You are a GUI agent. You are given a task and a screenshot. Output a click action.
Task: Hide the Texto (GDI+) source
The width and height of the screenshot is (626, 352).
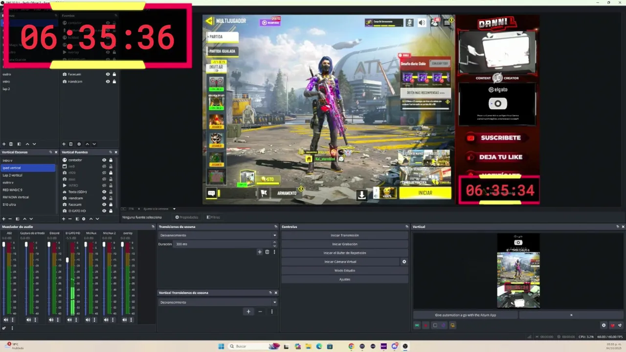click(x=104, y=192)
